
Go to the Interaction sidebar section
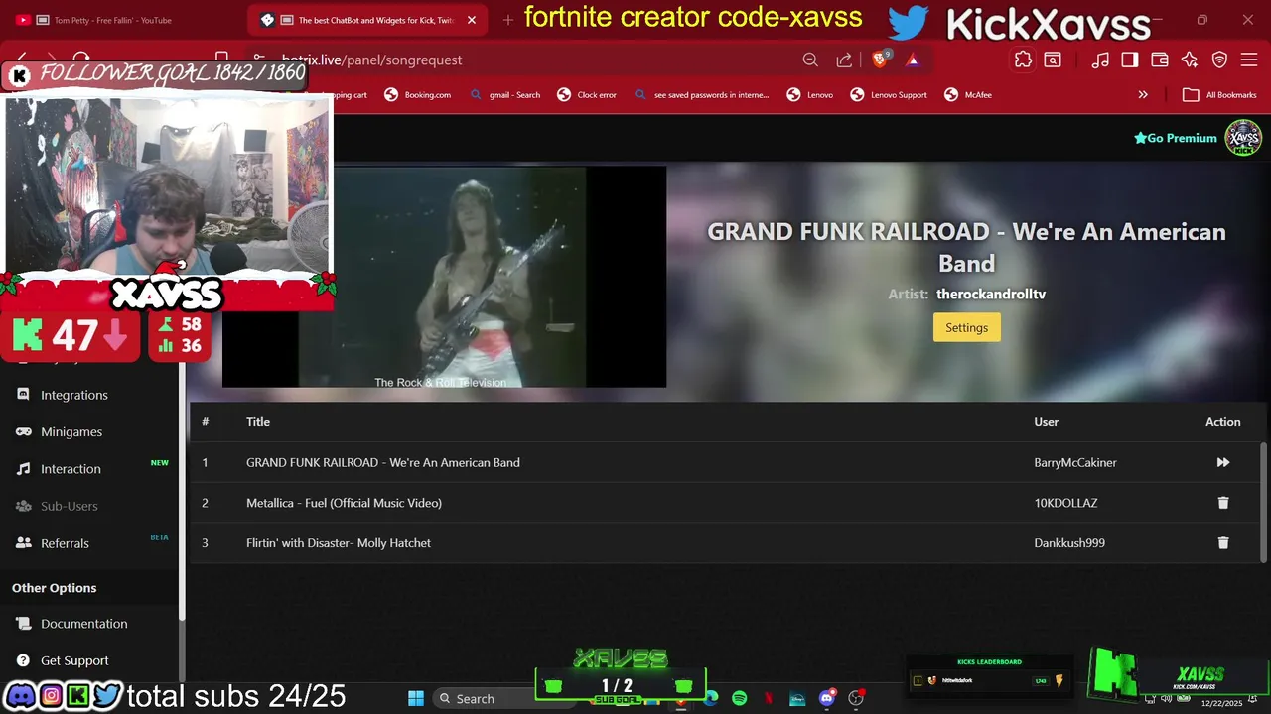tap(71, 469)
